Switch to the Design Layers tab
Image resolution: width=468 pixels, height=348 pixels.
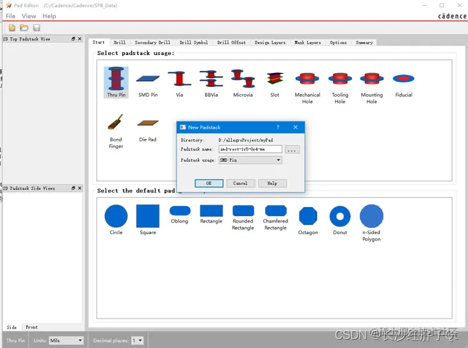tap(270, 43)
